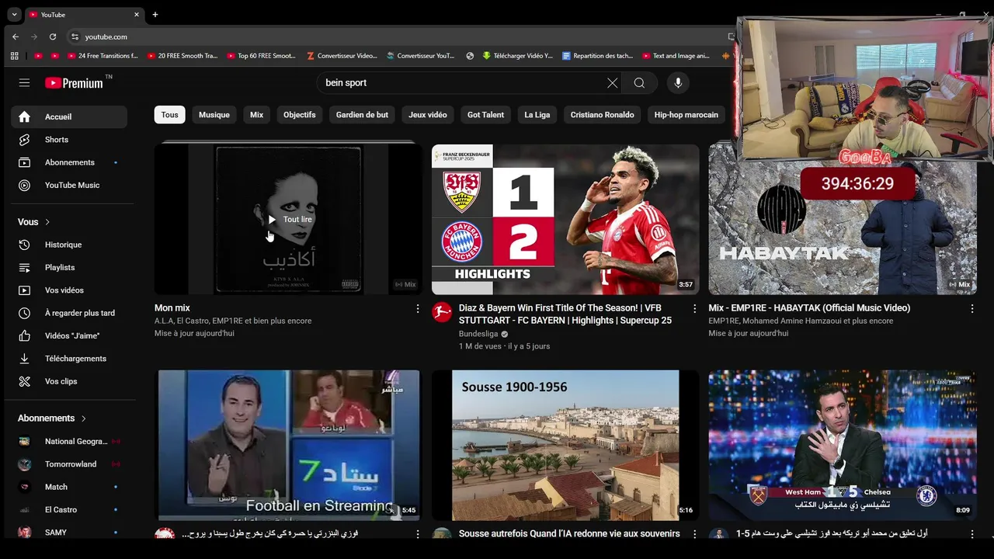The height and width of the screenshot is (559, 994).
Task: Open 'Text and Image ani...' bookmark
Action: point(676,56)
